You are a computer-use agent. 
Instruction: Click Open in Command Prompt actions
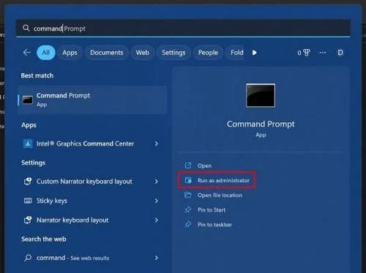click(x=204, y=165)
